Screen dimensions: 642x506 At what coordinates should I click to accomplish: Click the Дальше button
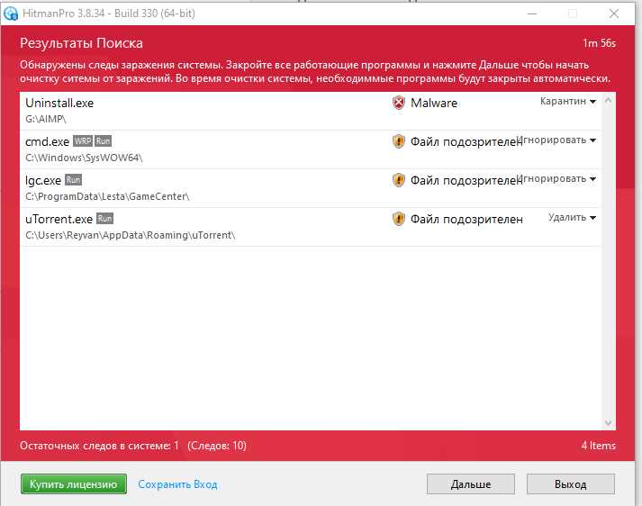click(x=471, y=484)
